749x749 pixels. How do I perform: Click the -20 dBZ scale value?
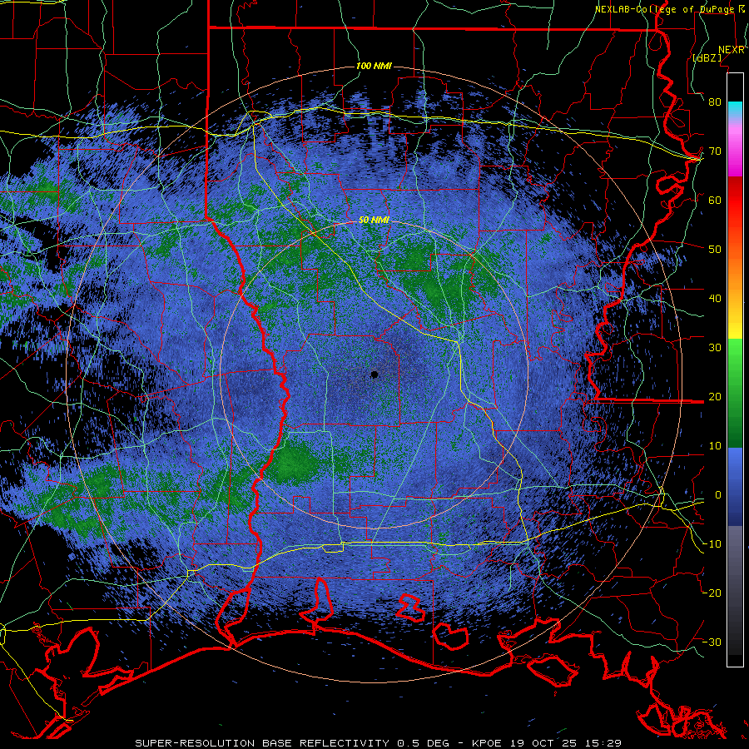point(712,593)
